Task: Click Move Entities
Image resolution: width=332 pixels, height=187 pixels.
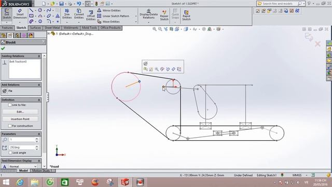Action: point(108,22)
